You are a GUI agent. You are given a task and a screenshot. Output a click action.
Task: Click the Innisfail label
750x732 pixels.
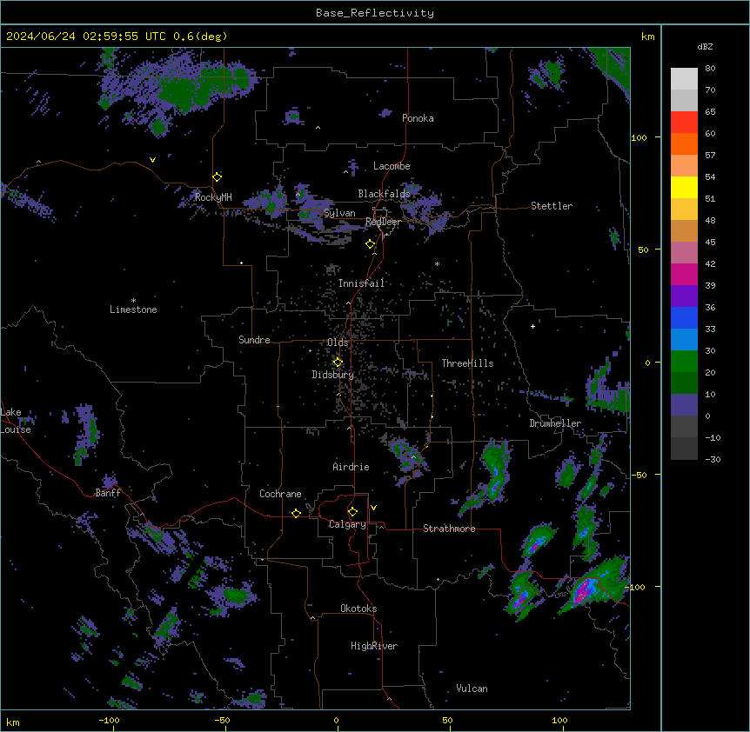point(362,283)
